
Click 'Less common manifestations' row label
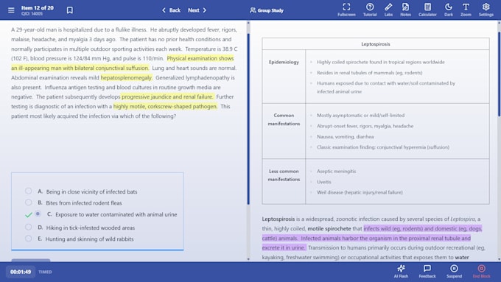click(284, 175)
